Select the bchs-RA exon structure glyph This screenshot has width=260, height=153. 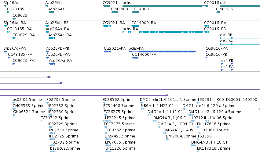coord(163,32)
